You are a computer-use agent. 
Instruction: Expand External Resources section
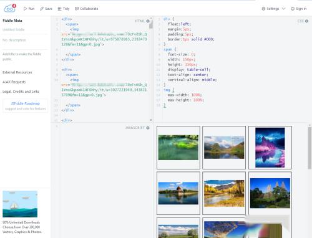(x=17, y=72)
